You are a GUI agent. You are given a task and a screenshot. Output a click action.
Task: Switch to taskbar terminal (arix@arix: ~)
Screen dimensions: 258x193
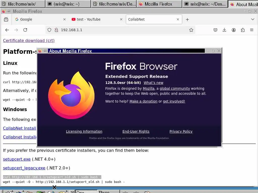pos(68,4)
